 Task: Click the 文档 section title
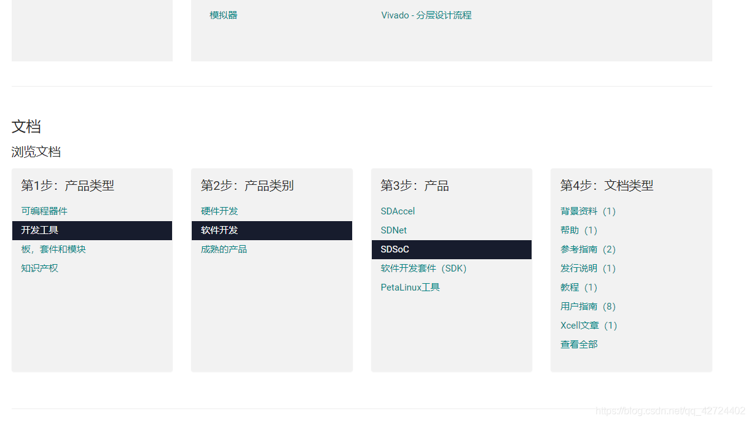26,127
